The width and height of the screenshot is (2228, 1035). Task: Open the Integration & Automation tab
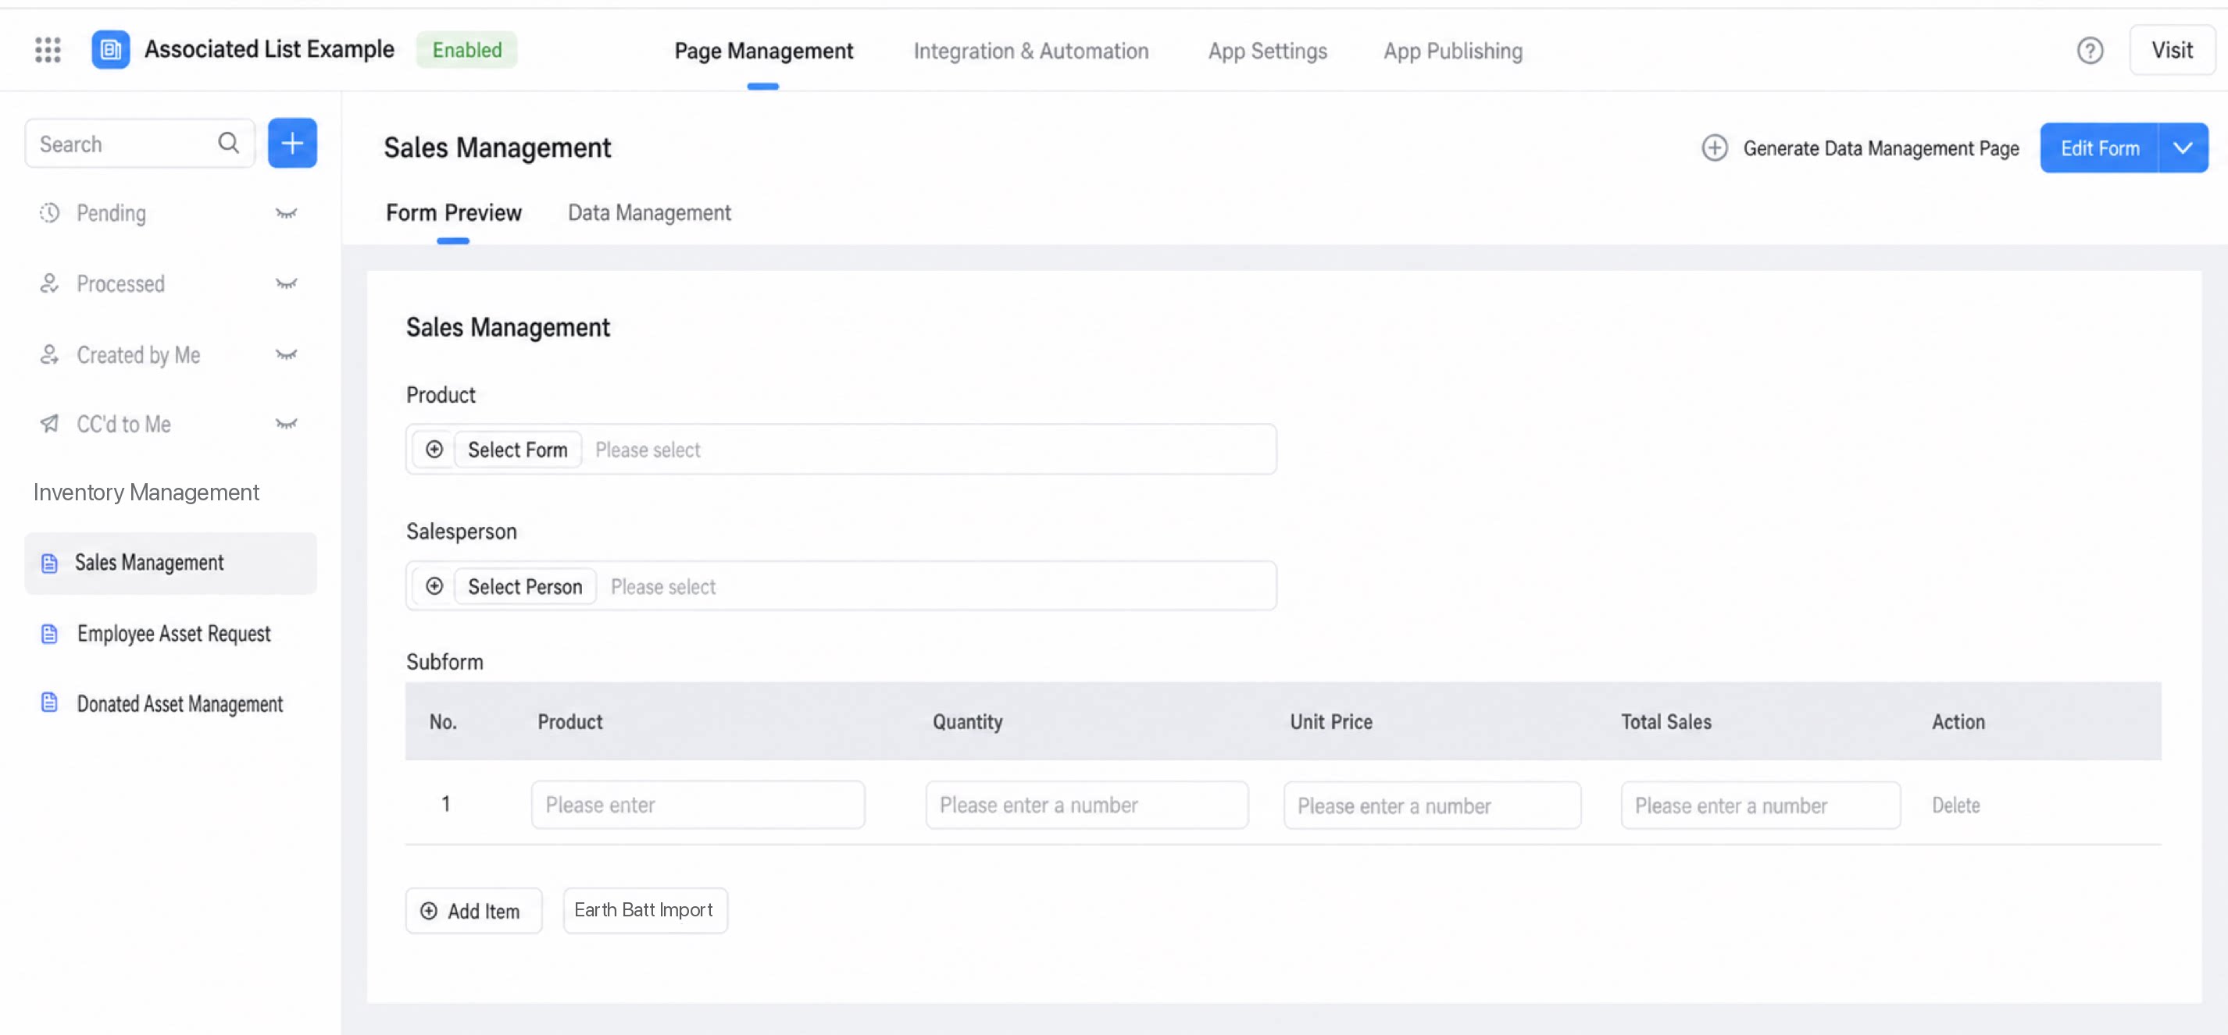[1031, 51]
